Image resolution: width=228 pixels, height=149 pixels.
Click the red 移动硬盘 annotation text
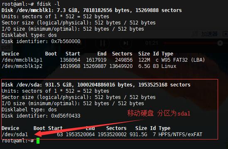[140, 113]
